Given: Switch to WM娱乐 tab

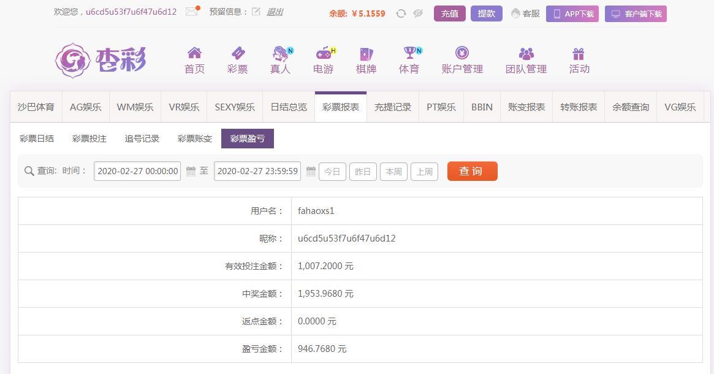Looking at the screenshot, I should 135,107.
